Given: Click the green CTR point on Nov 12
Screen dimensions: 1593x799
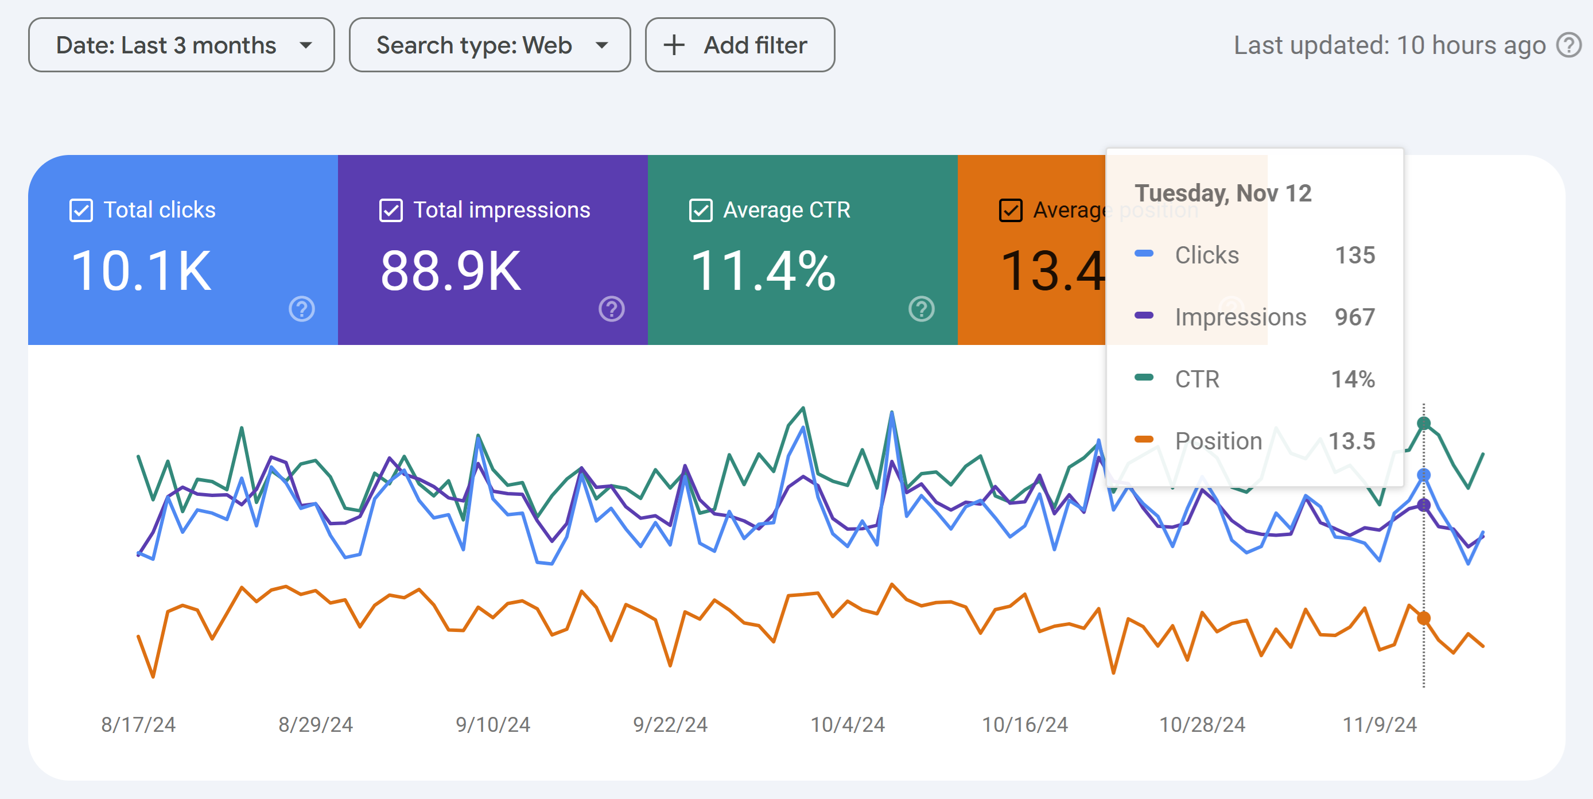Looking at the screenshot, I should point(1424,423).
